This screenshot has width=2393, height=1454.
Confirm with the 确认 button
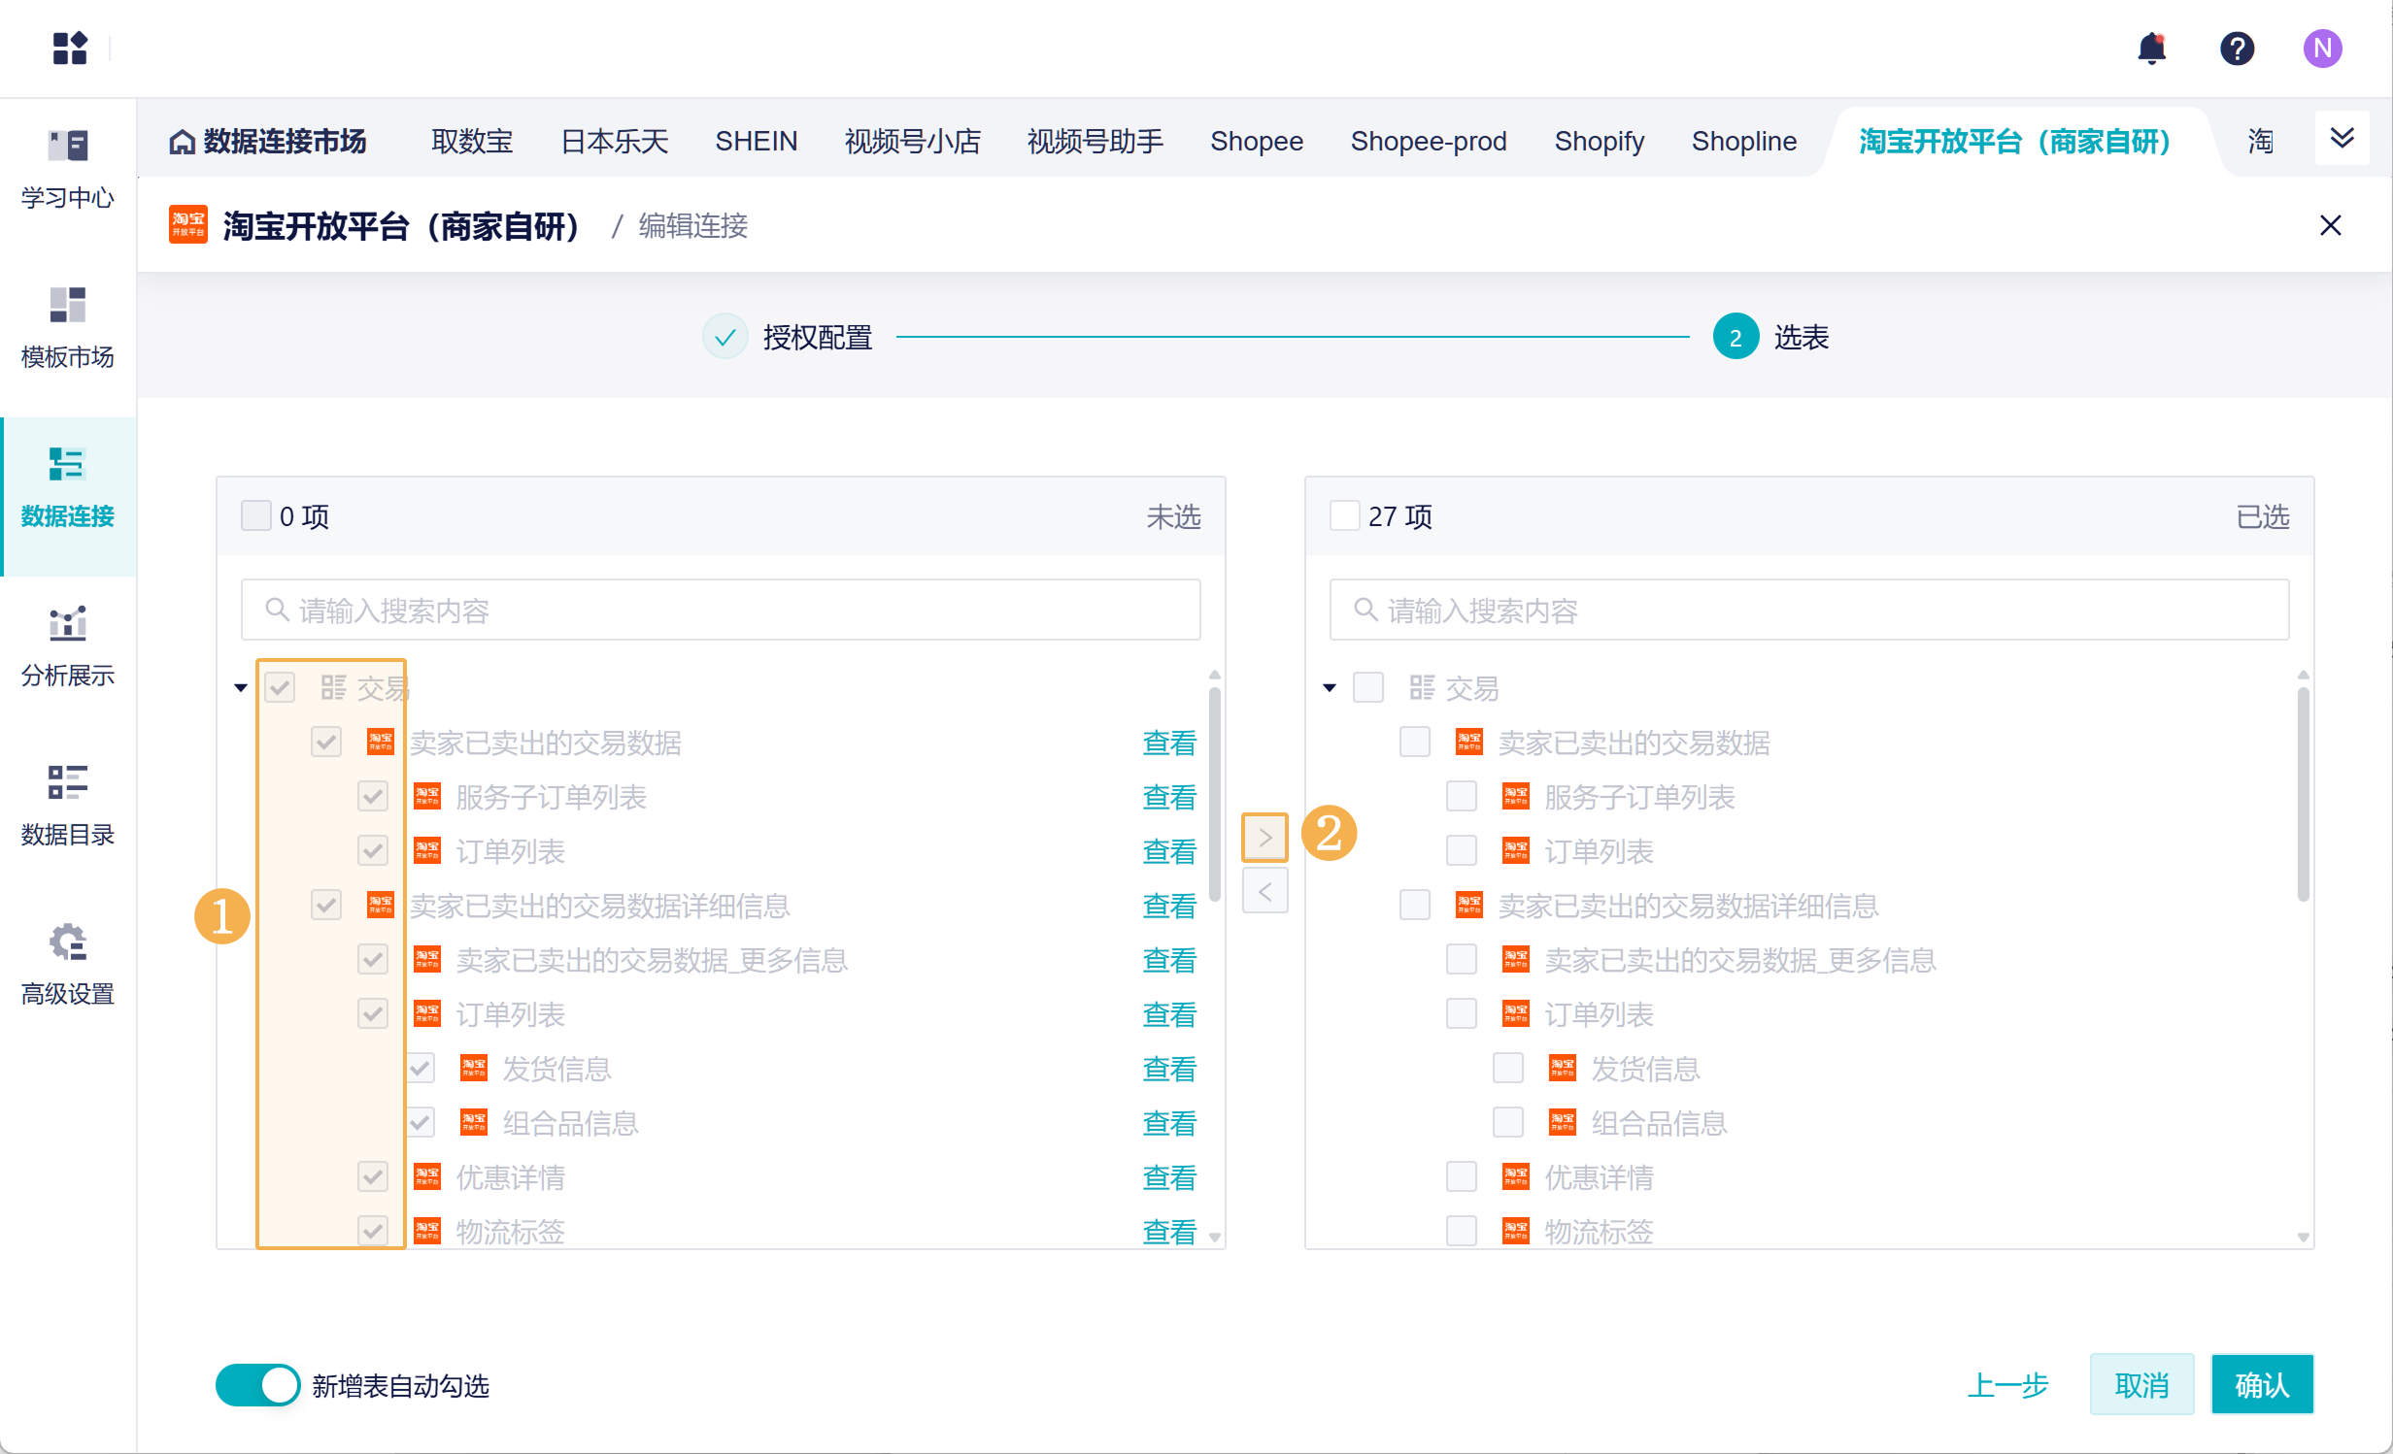tap(2263, 1385)
